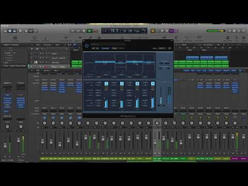Viewport: 248px width, 186px height.
Task: Click the red Record button
Action: coord(96,31)
